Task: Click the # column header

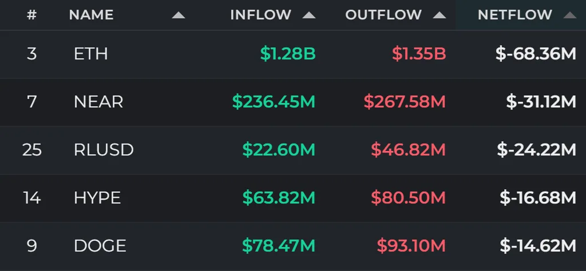Action: [x=32, y=15]
